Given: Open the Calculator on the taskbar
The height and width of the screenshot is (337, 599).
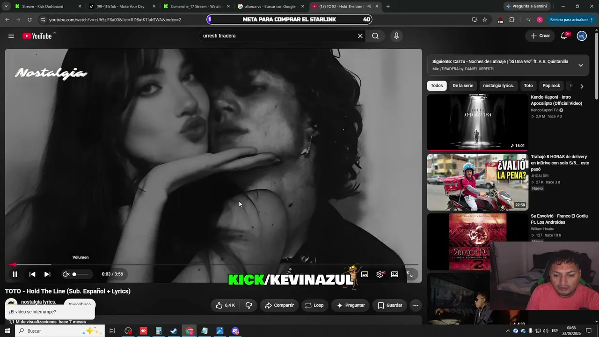Looking at the screenshot, I should [x=159, y=331].
